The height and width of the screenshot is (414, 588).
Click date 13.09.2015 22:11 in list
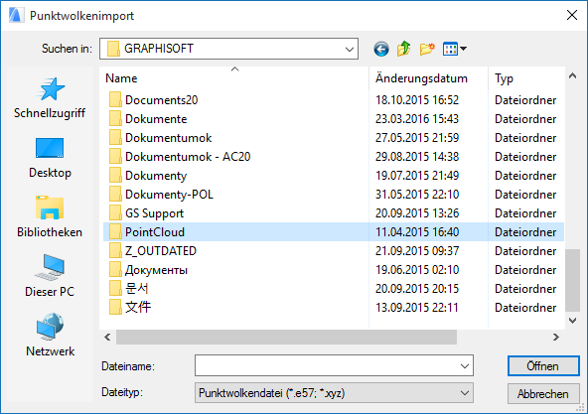click(417, 307)
